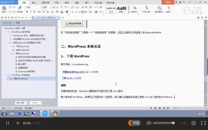Select outline item ④ 创建数据库
The image size is (208, 130).
click(22, 68)
